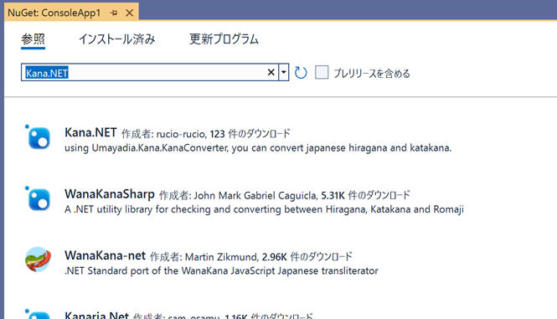Click the Kana.NET package icon
Image resolution: width=557 pixels, height=319 pixels.
[38, 137]
